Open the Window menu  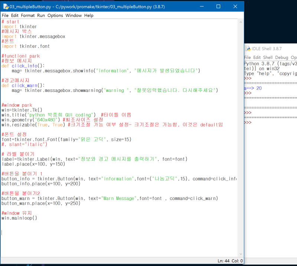(x=74, y=15)
